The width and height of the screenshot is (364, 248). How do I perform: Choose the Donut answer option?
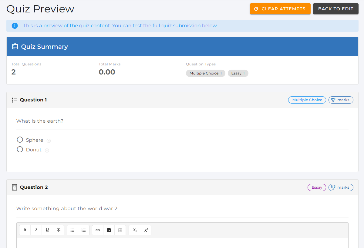pyautogui.click(x=20, y=149)
